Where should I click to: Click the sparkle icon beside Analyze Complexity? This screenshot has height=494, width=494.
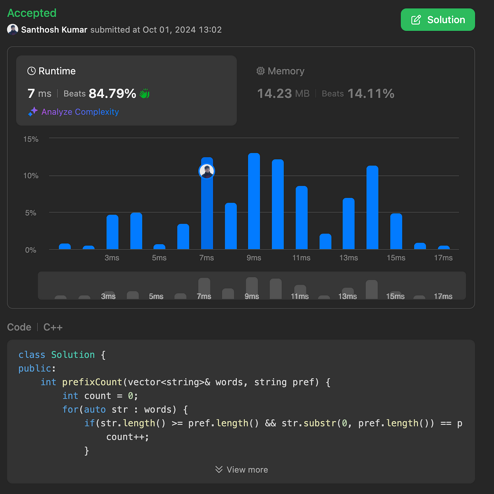tap(33, 112)
